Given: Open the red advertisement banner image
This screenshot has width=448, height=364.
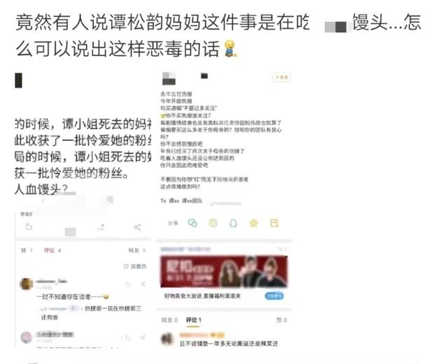Looking at the screenshot, I should pyautogui.click(x=224, y=271).
